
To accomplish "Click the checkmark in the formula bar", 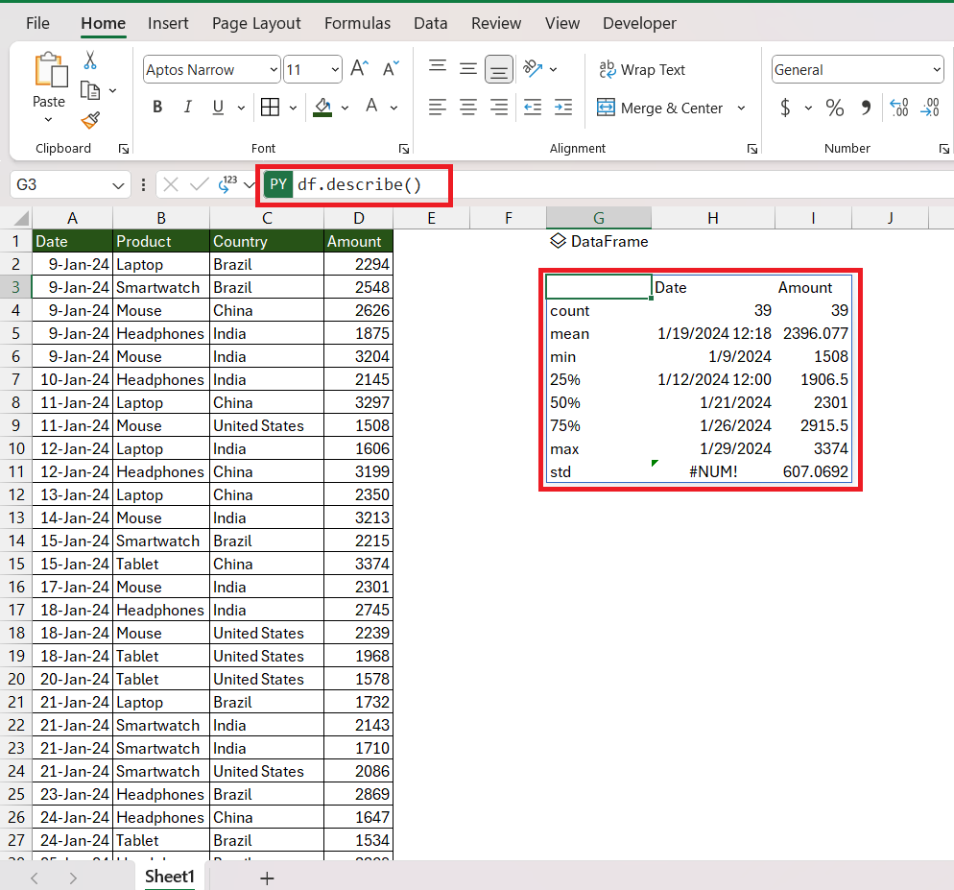I will [199, 184].
